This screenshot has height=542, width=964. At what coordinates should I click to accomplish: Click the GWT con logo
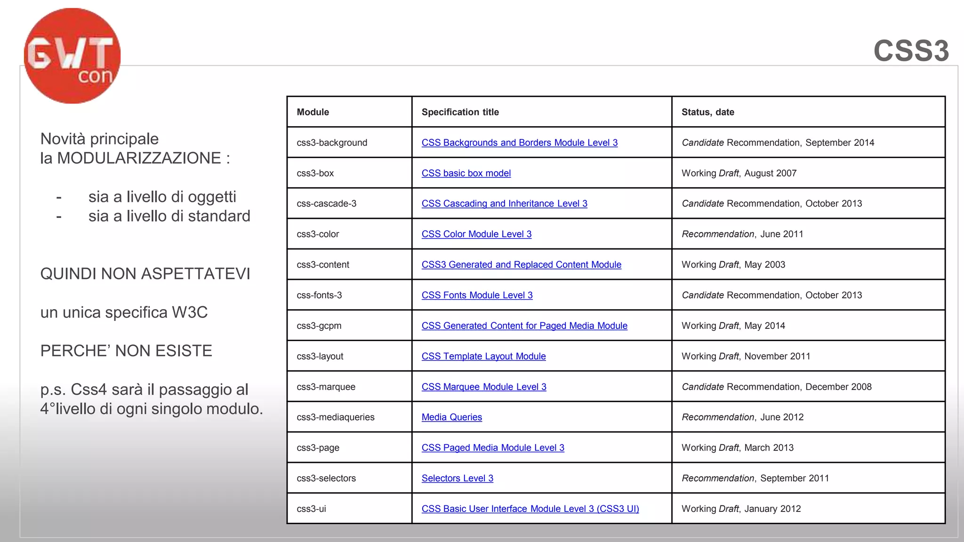72,56
